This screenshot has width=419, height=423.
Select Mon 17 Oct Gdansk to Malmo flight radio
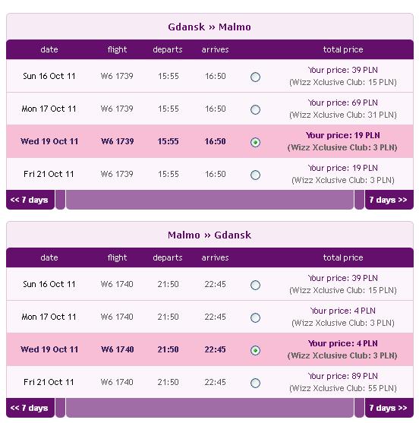(255, 109)
